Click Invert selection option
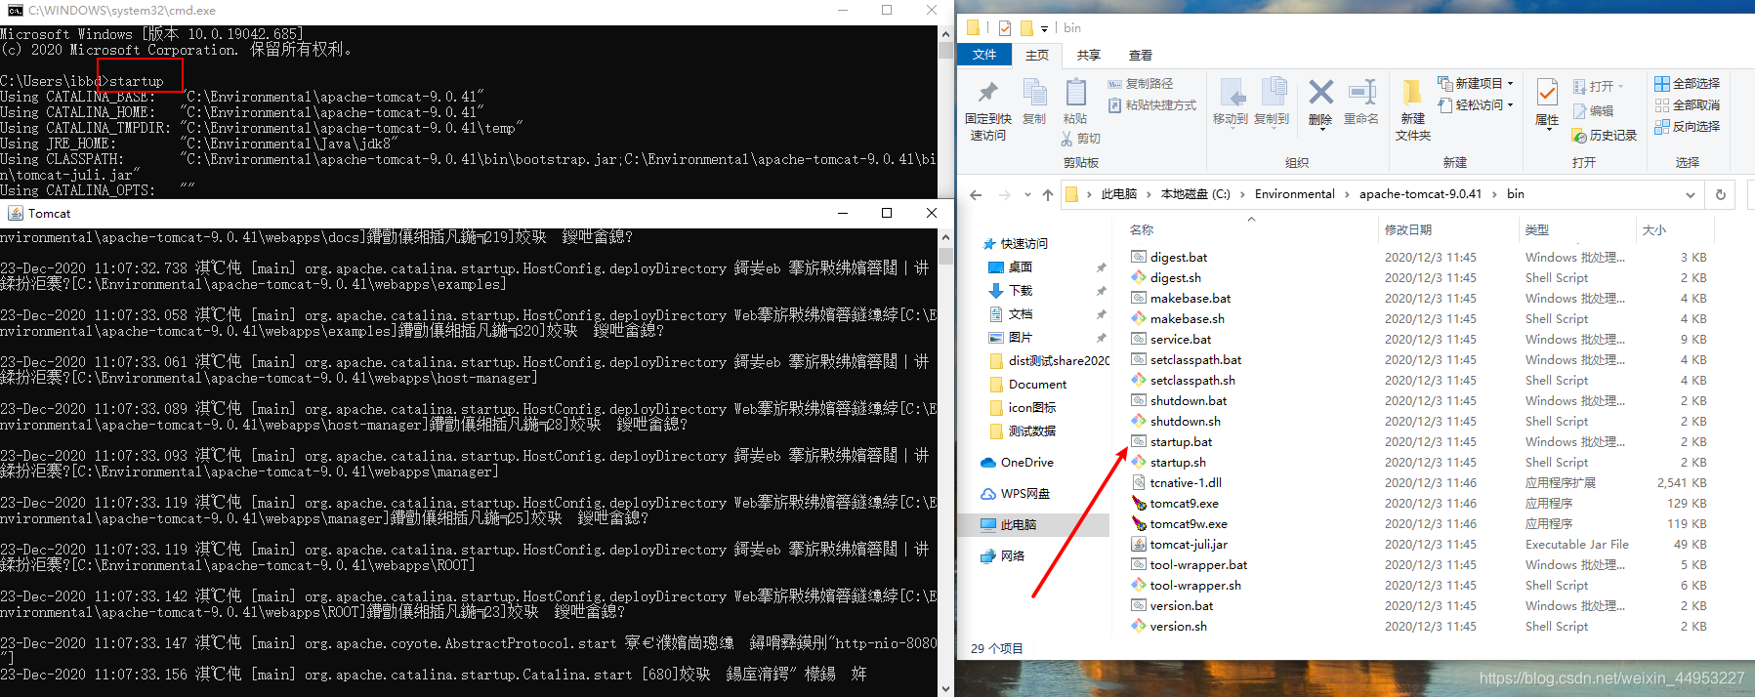 [1687, 127]
